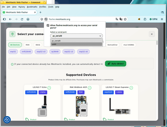Filter devices by rp2040 chip

click(x=55, y=52)
